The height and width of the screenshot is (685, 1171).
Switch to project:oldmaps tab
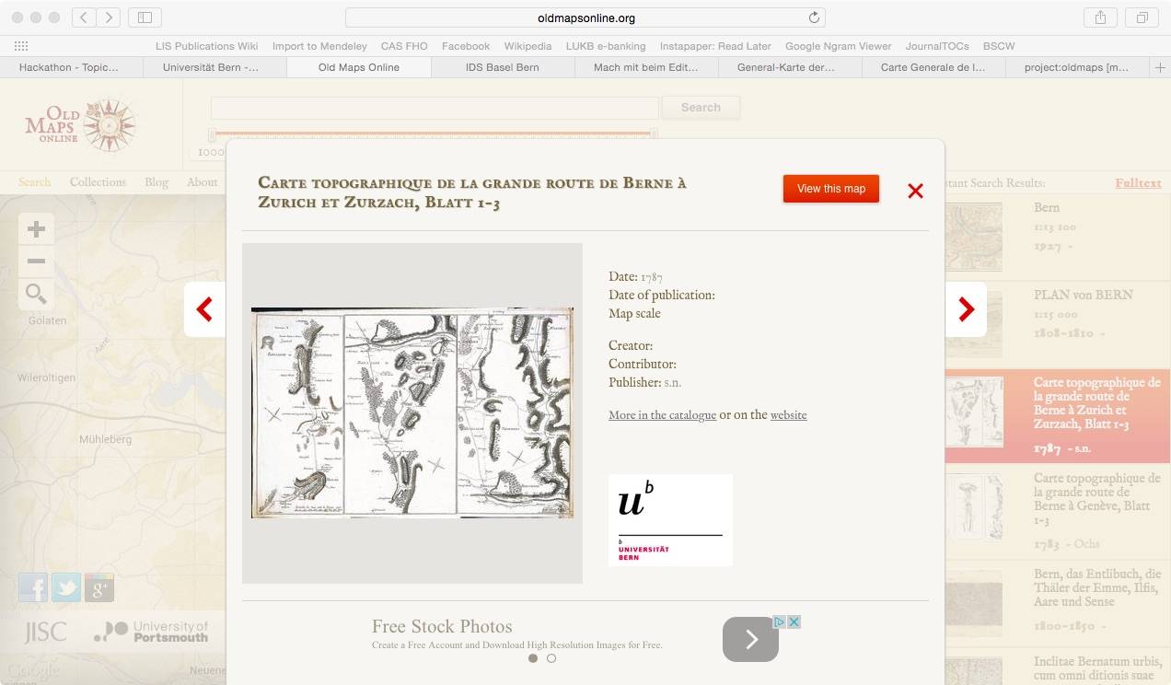(x=1077, y=67)
